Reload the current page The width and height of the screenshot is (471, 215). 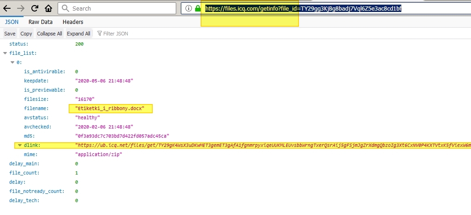tap(35, 8)
